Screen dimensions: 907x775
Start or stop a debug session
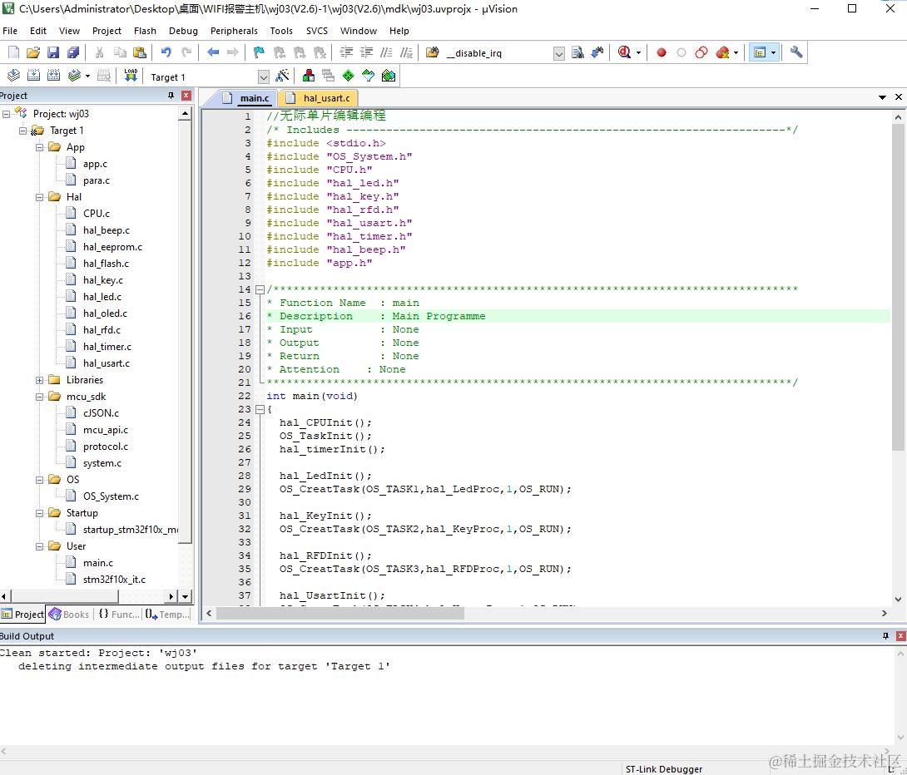(x=624, y=52)
